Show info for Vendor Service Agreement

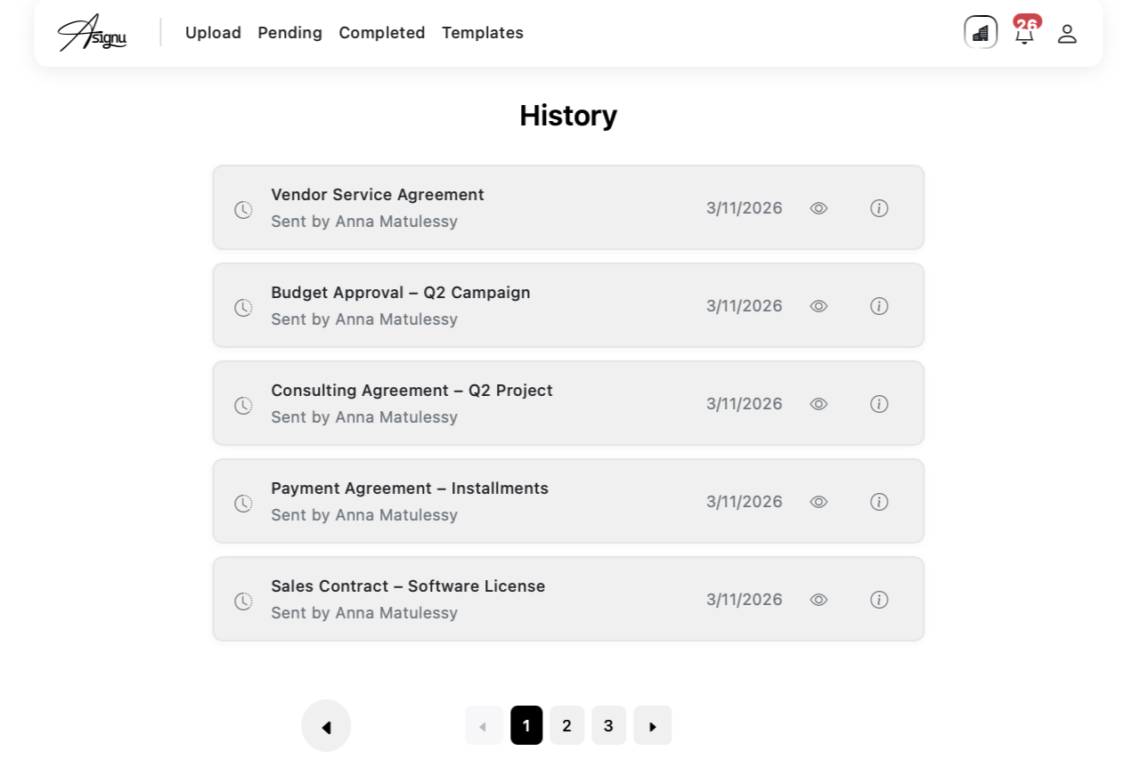pos(879,208)
